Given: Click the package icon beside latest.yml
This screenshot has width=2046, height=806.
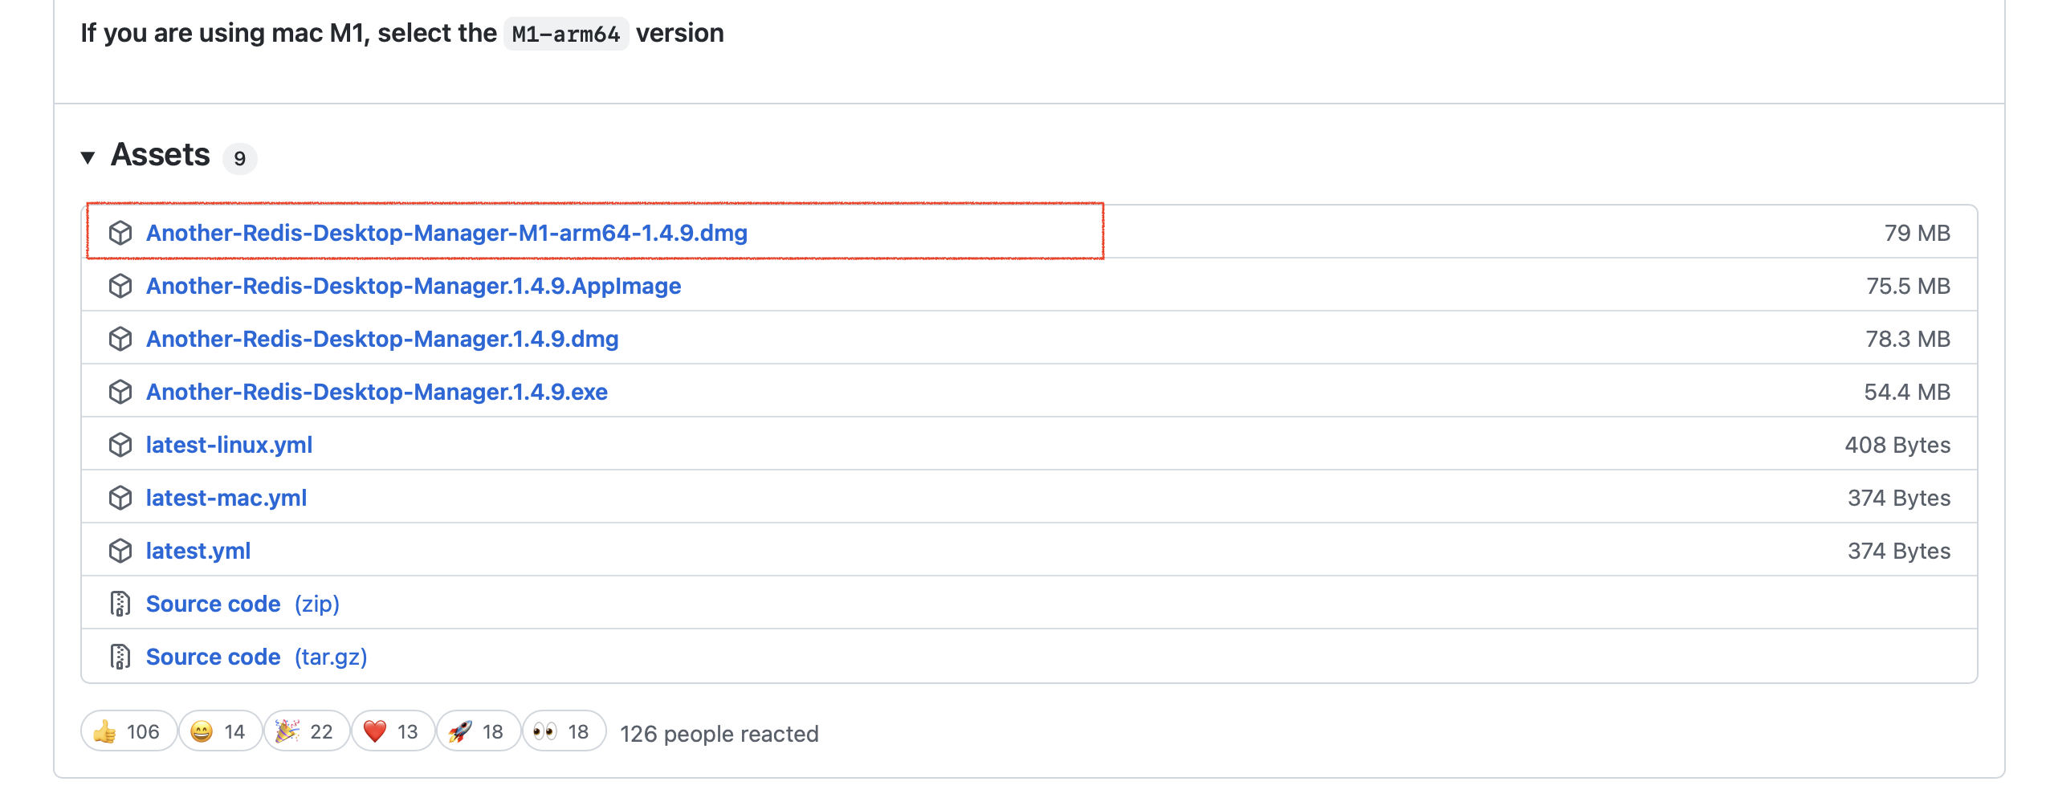Looking at the screenshot, I should coord(121,550).
